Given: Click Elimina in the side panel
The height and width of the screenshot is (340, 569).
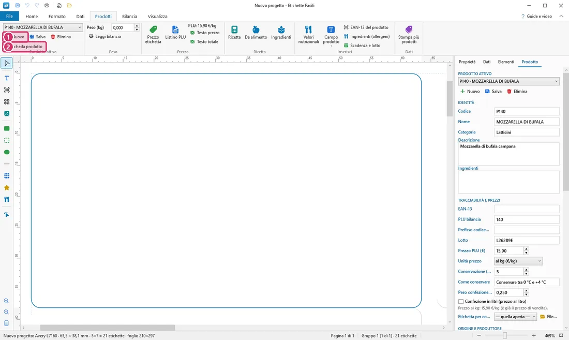Looking at the screenshot, I should (517, 92).
